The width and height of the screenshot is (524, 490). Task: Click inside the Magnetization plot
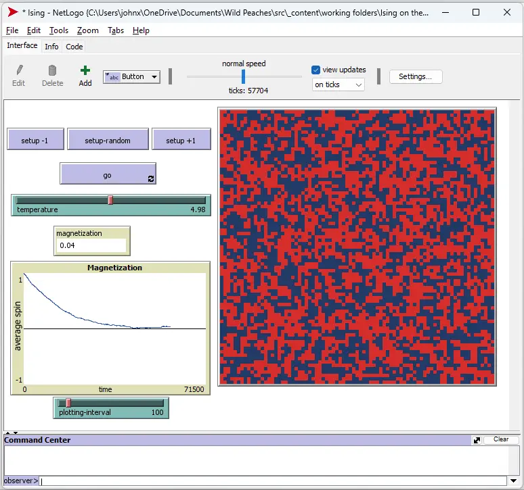click(x=114, y=328)
